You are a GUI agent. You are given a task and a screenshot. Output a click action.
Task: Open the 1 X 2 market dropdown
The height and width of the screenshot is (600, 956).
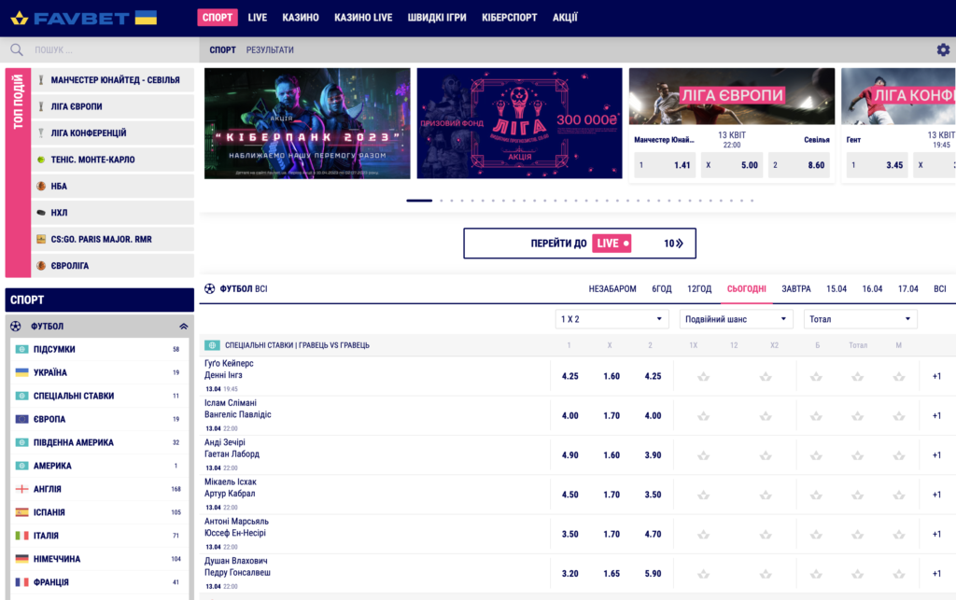point(612,319)
